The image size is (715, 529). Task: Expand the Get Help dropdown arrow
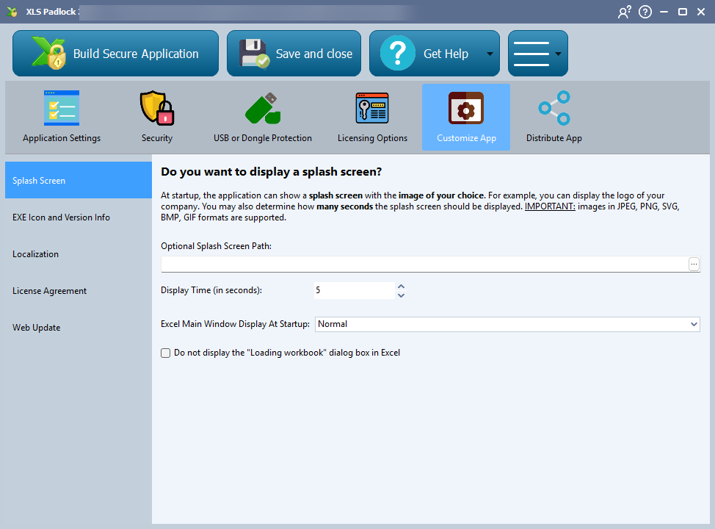click(490, 54)
